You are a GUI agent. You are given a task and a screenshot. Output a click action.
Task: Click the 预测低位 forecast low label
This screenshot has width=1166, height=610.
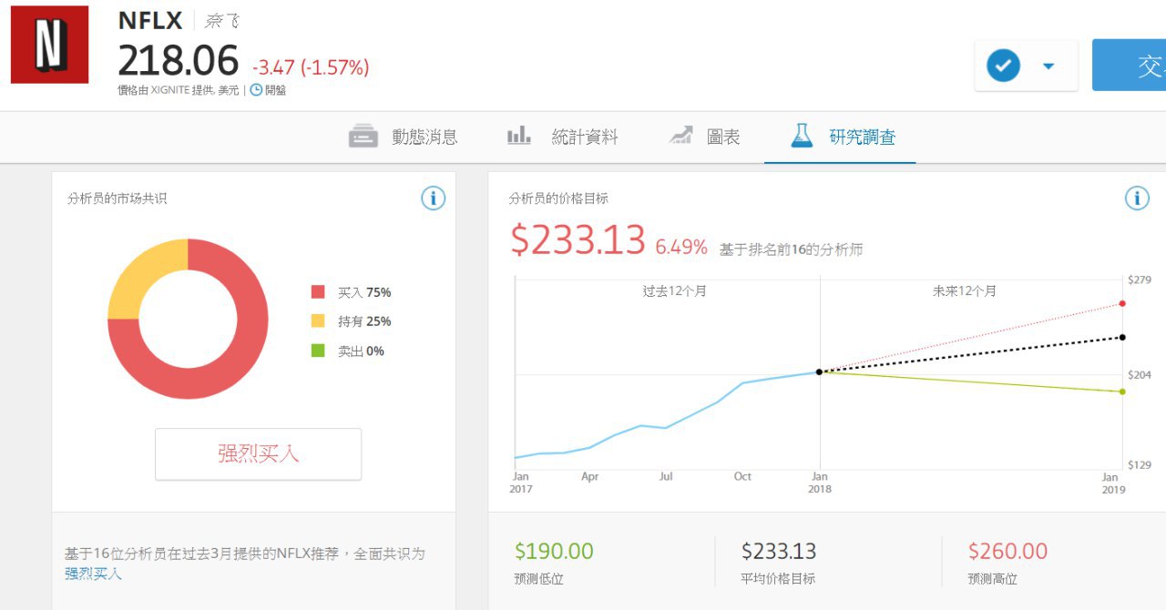(x=540, y=579)
